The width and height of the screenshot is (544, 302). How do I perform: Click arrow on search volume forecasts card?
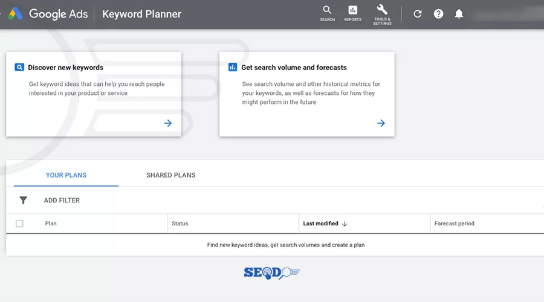(381, 123)
